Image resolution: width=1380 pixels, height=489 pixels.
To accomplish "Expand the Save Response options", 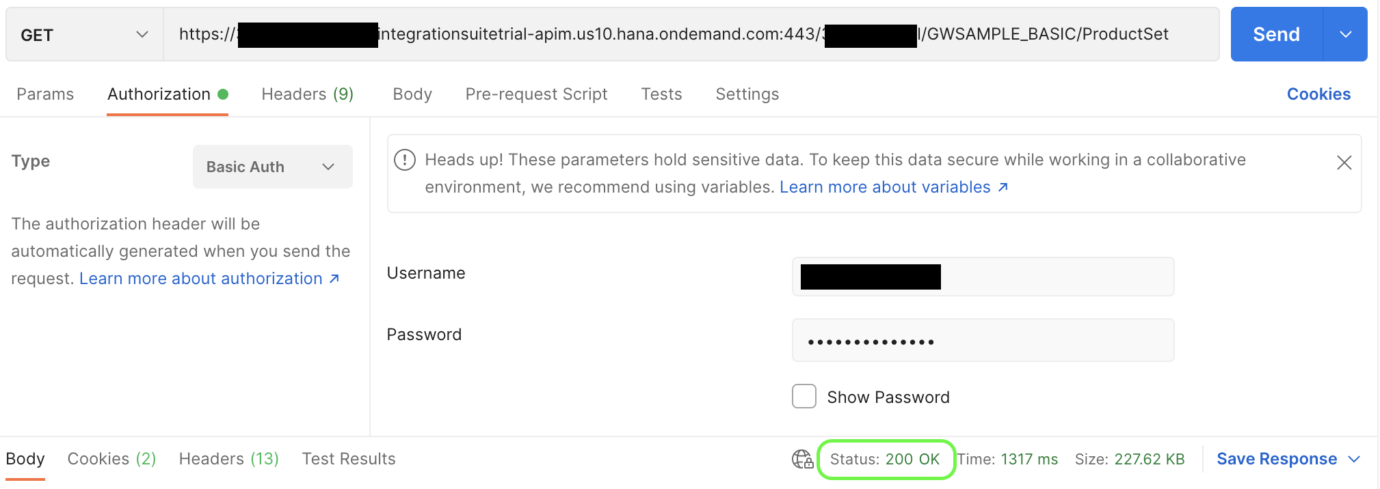I will point(1354,460).
